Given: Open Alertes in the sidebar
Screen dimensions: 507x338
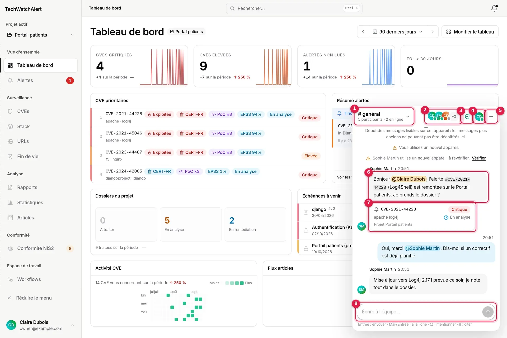Looking at the screenshot, I should coord(41,81).
